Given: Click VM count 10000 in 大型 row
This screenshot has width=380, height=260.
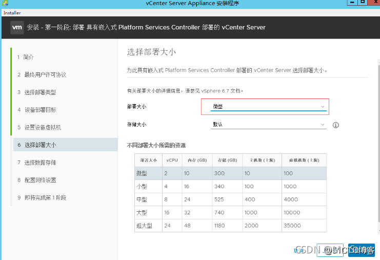Looking at the screenshot, I should (292, 212).
